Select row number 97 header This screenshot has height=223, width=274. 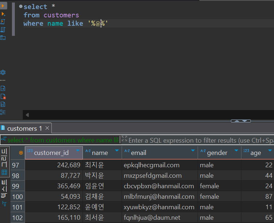pos(18,165)
